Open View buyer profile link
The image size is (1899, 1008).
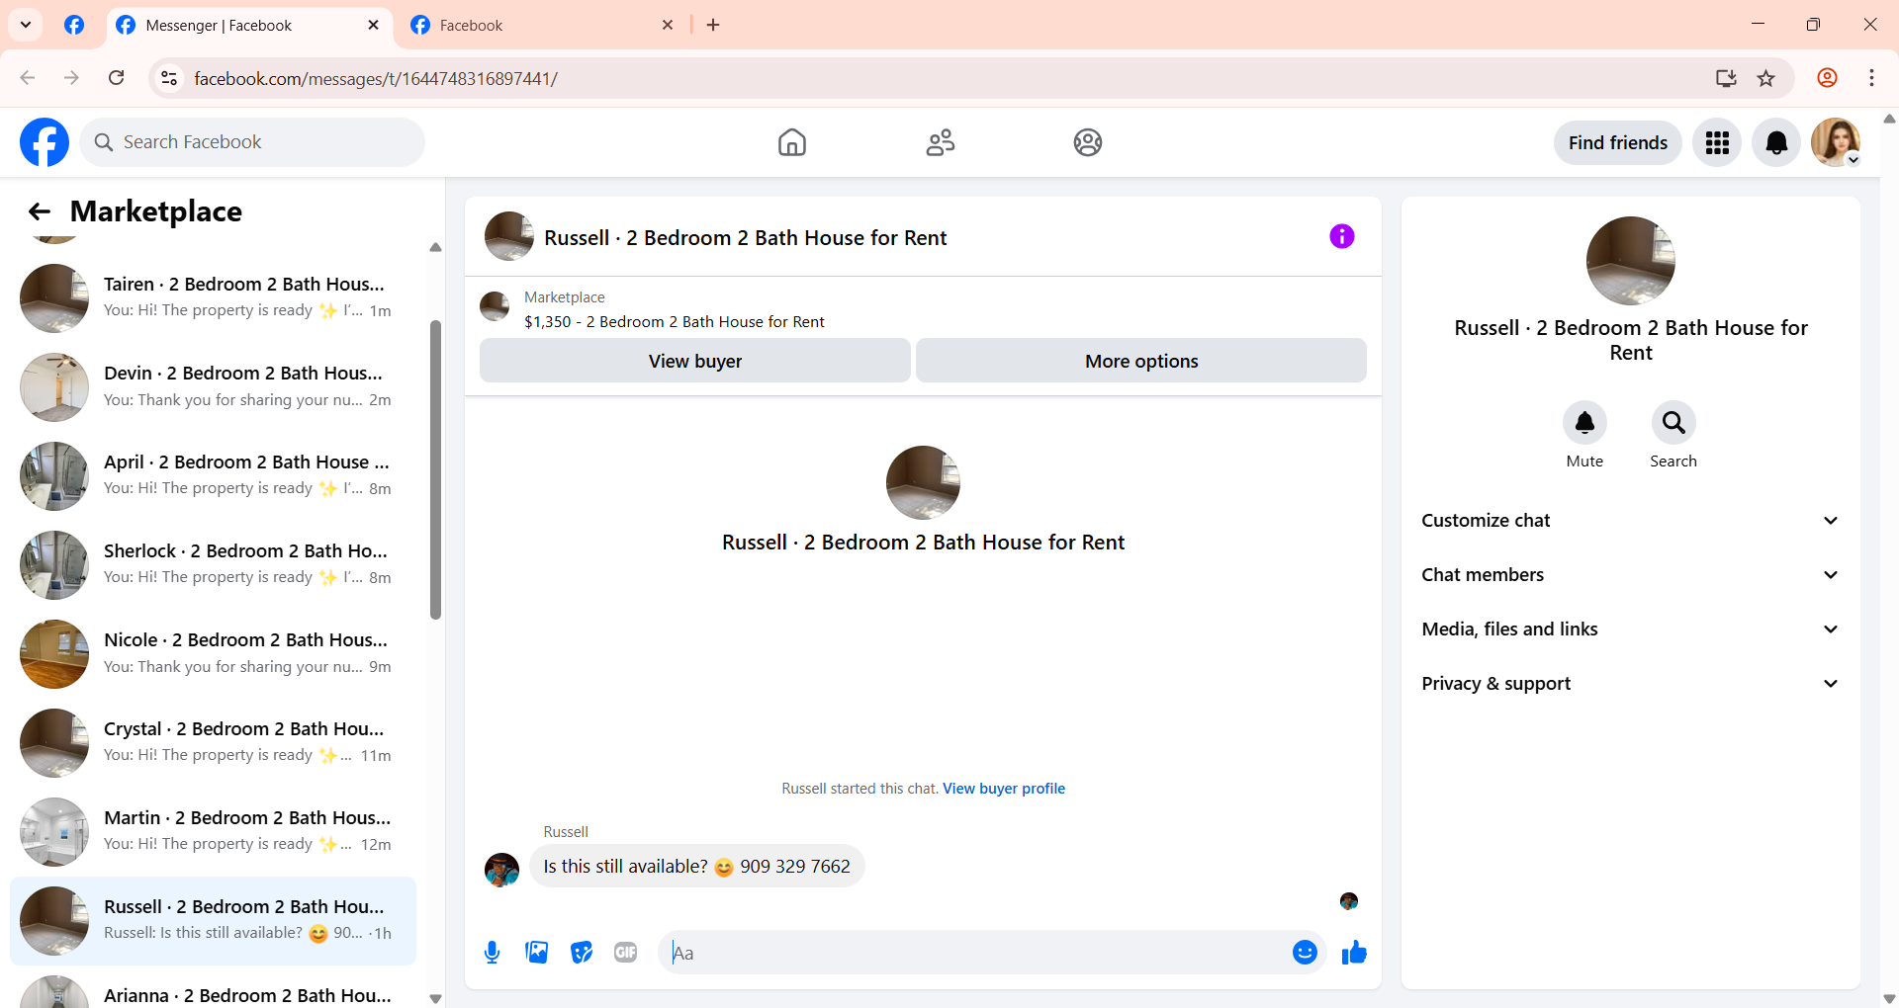pos(1003,789)
